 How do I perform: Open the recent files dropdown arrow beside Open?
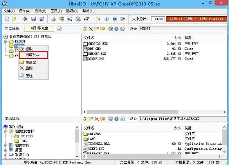[19, 19]
